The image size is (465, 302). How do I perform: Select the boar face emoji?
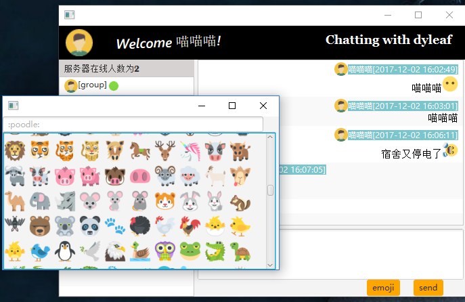tap(115, 176)
